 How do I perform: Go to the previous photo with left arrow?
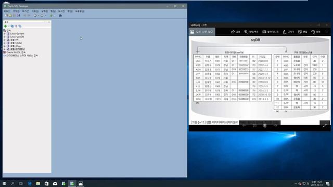244,126
